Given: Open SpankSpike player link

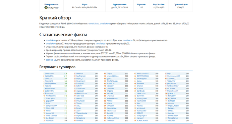Looking at the screenshot, I should pyautogui.click(x=50, y=98).
